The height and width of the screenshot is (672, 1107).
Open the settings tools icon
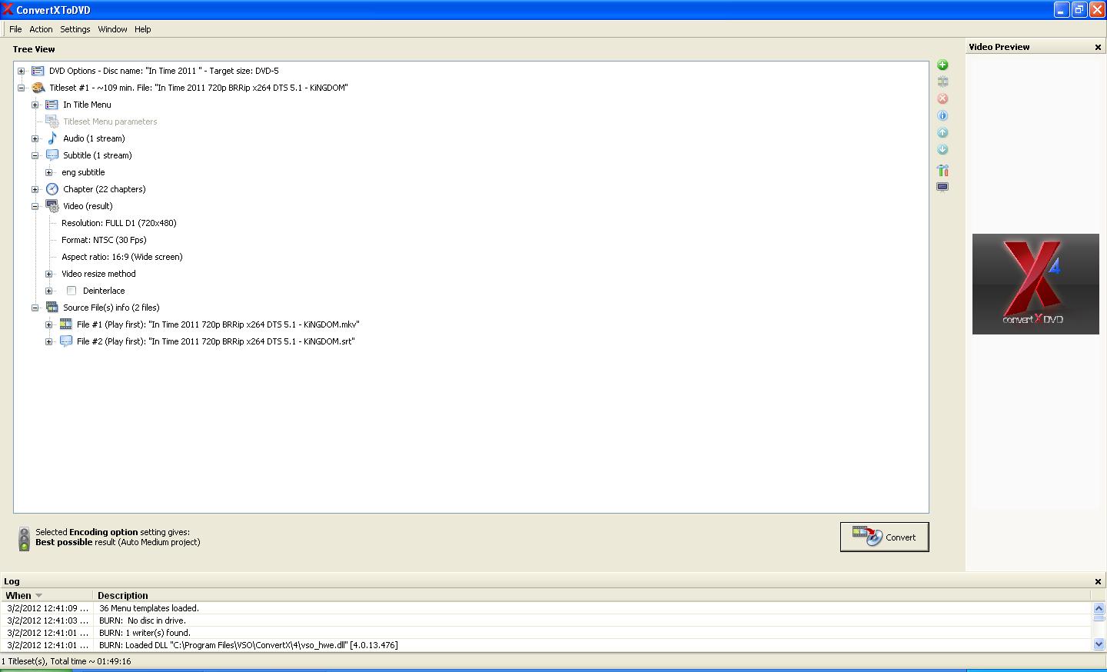click(x=942, y=170)
